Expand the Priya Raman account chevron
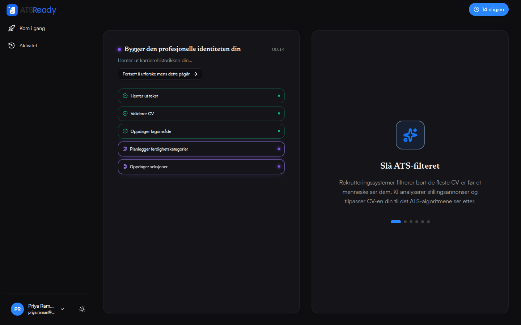521x325 pixels. (62, 309)
